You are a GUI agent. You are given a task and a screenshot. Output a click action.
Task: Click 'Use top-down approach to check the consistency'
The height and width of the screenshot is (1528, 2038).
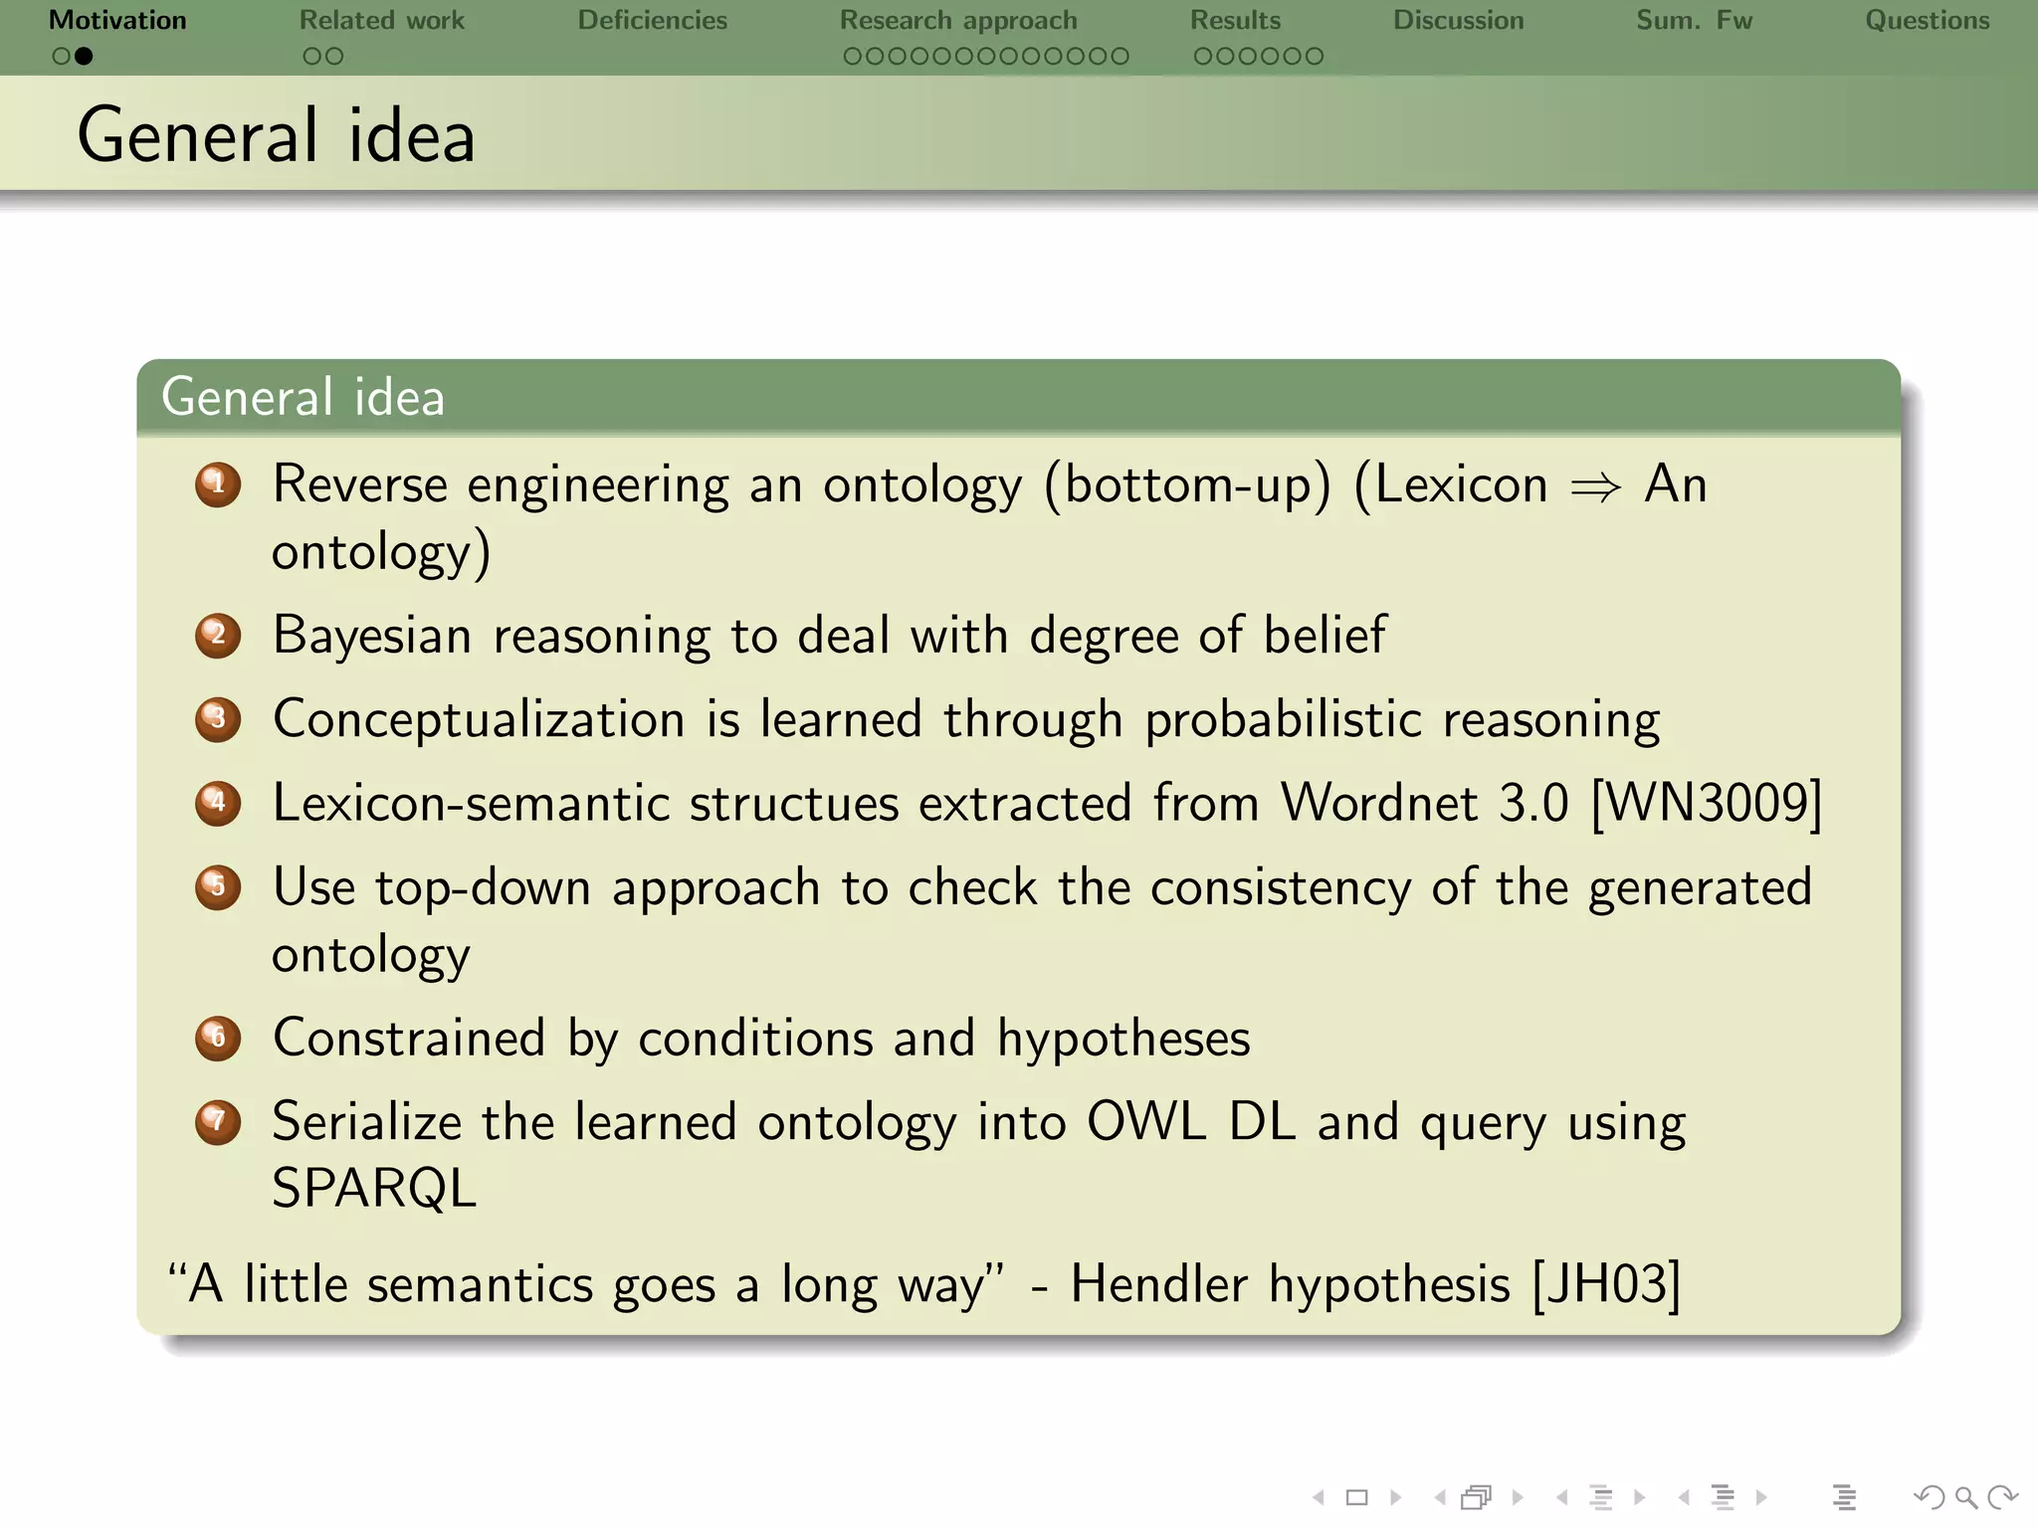841,887
